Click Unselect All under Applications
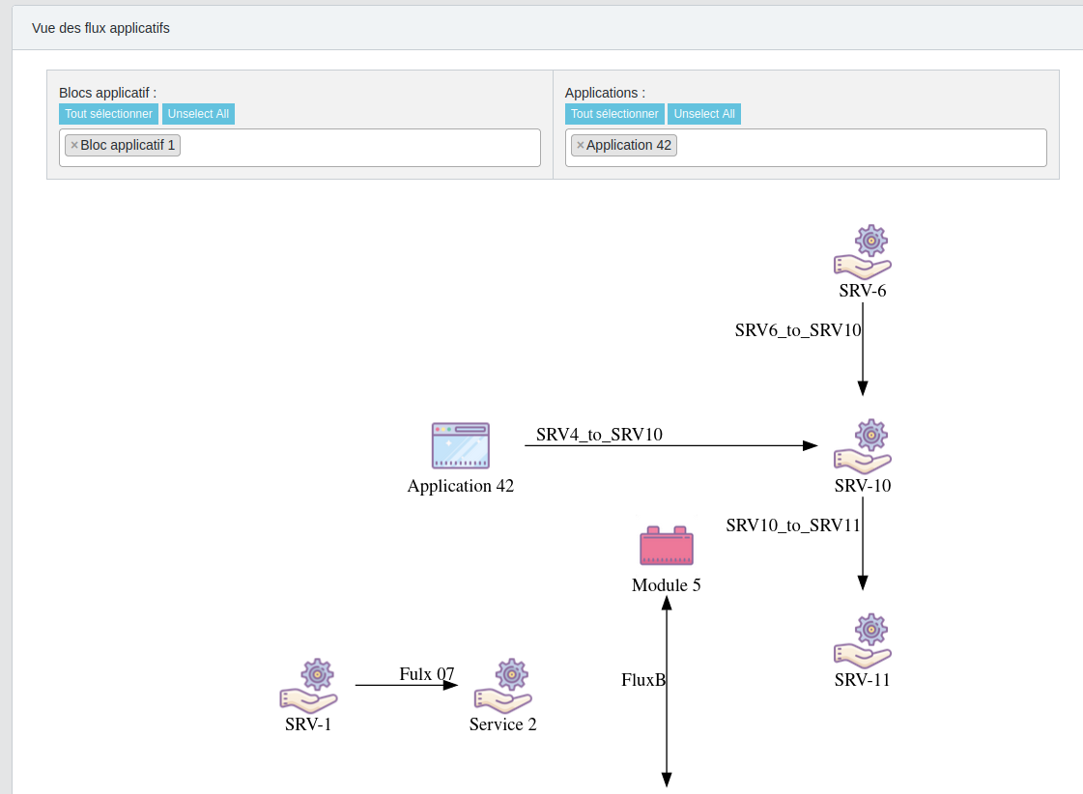Image resolution: width=1083 pixels, height=794 pixels. pos(704,114)
